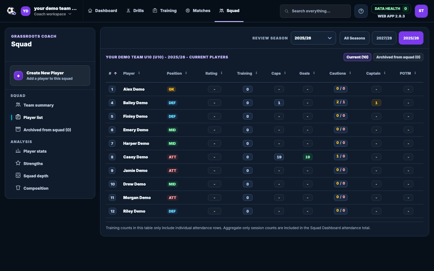This screenshot has height=271, width=434.
Task: Open the ST user profile avatar
Action: coord(421,11)
